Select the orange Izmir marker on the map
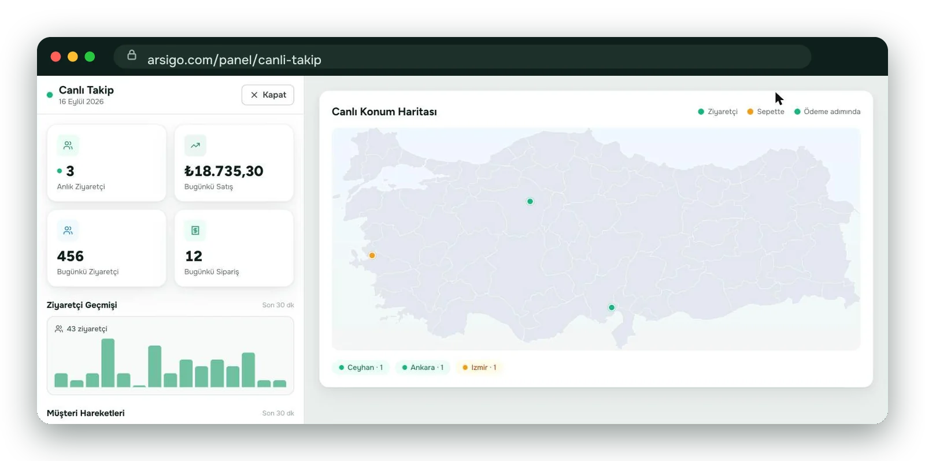Screen dimensions: 925x461 [372, 255]
